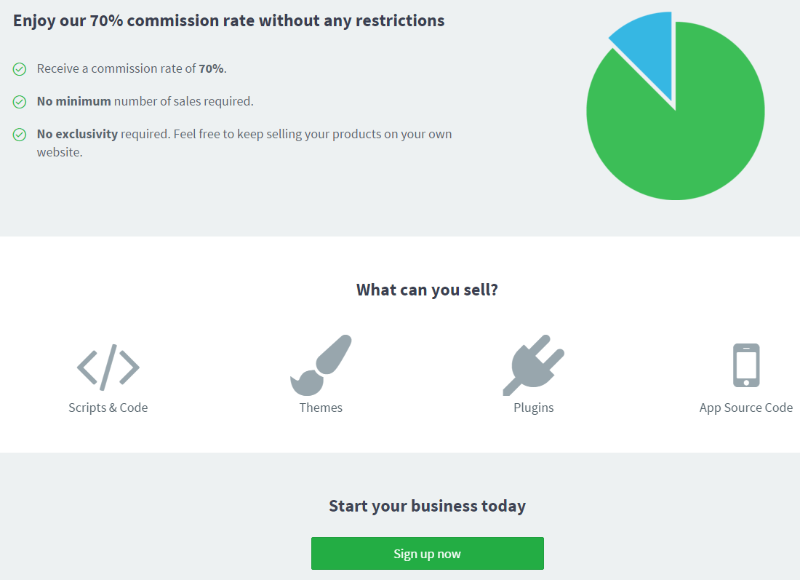Image resolution: width=800 pixels, height=580 pixels.
Task: Click the Plugins plug icon
Action: 534,365
